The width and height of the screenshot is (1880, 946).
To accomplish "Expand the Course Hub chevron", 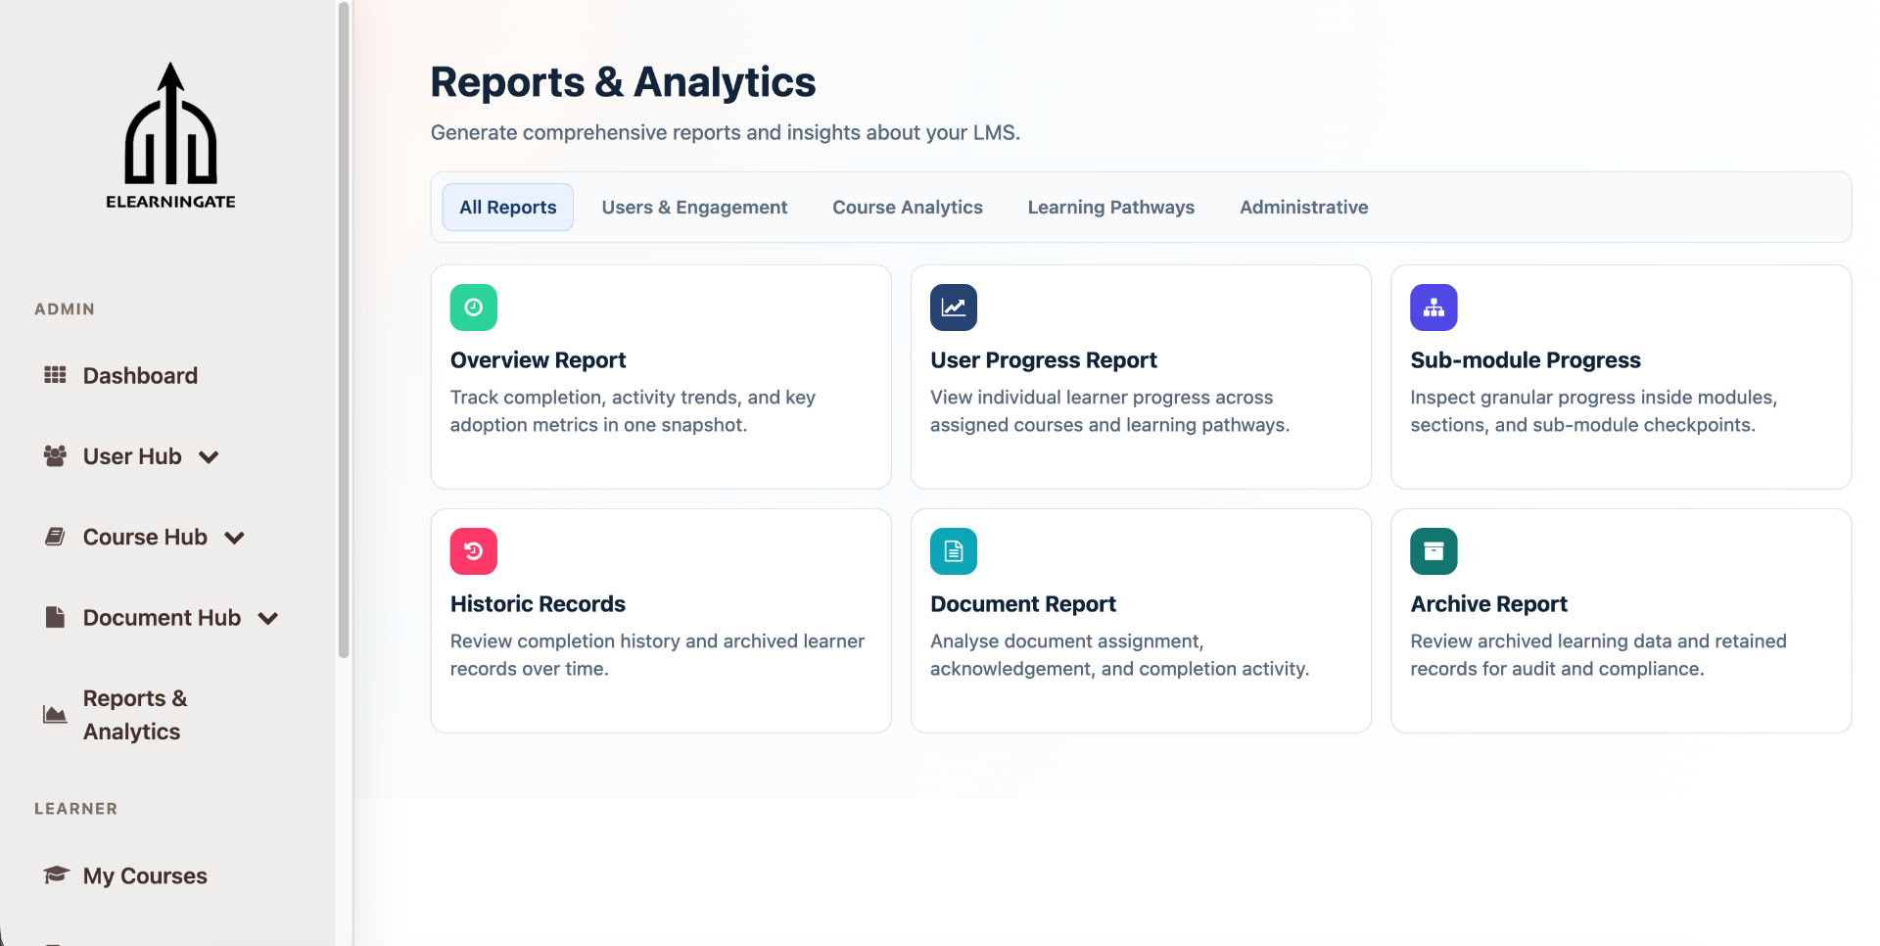I will click(234, 538).
